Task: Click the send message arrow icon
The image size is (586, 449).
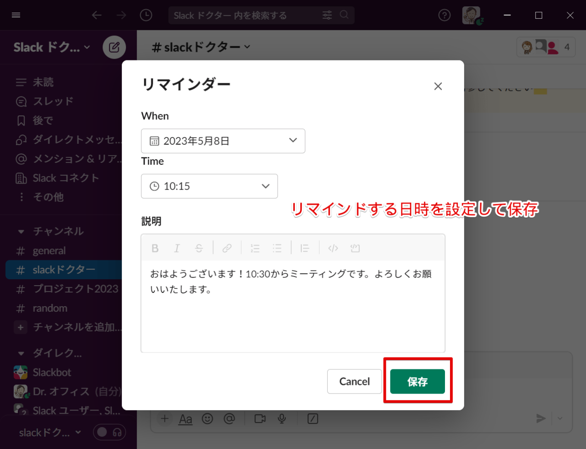Action: coord(541,418)
